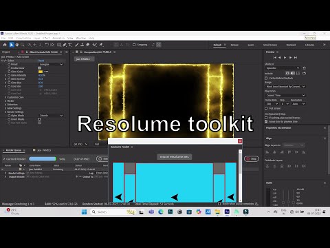Switch to the Review workspace
The height and width of the screenshot is (248, 330).
(x=234, y=45)
